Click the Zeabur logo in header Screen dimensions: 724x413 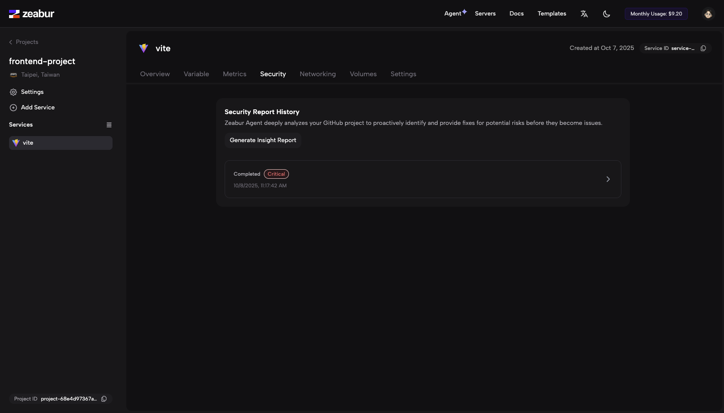(31, 14)
